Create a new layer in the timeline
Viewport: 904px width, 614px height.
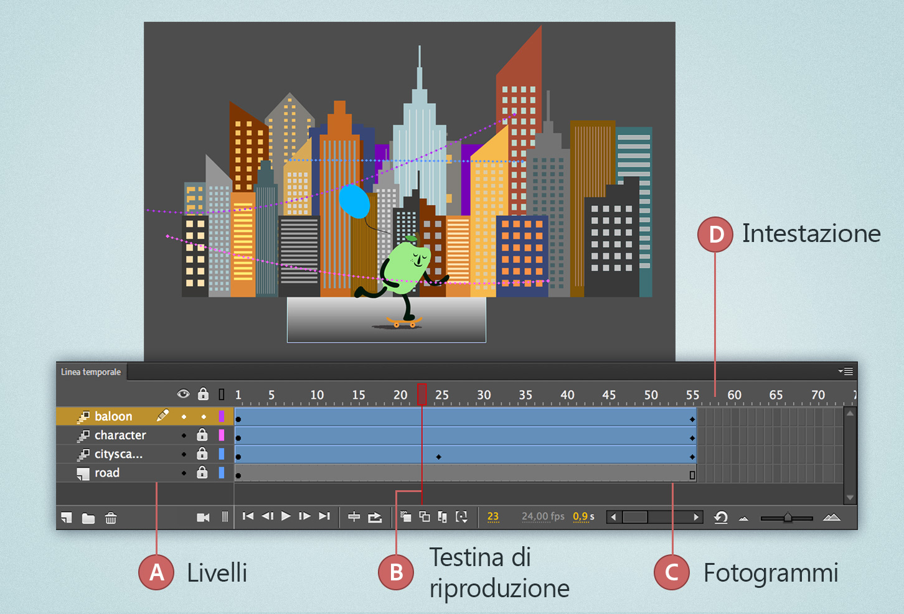point(66,518)
